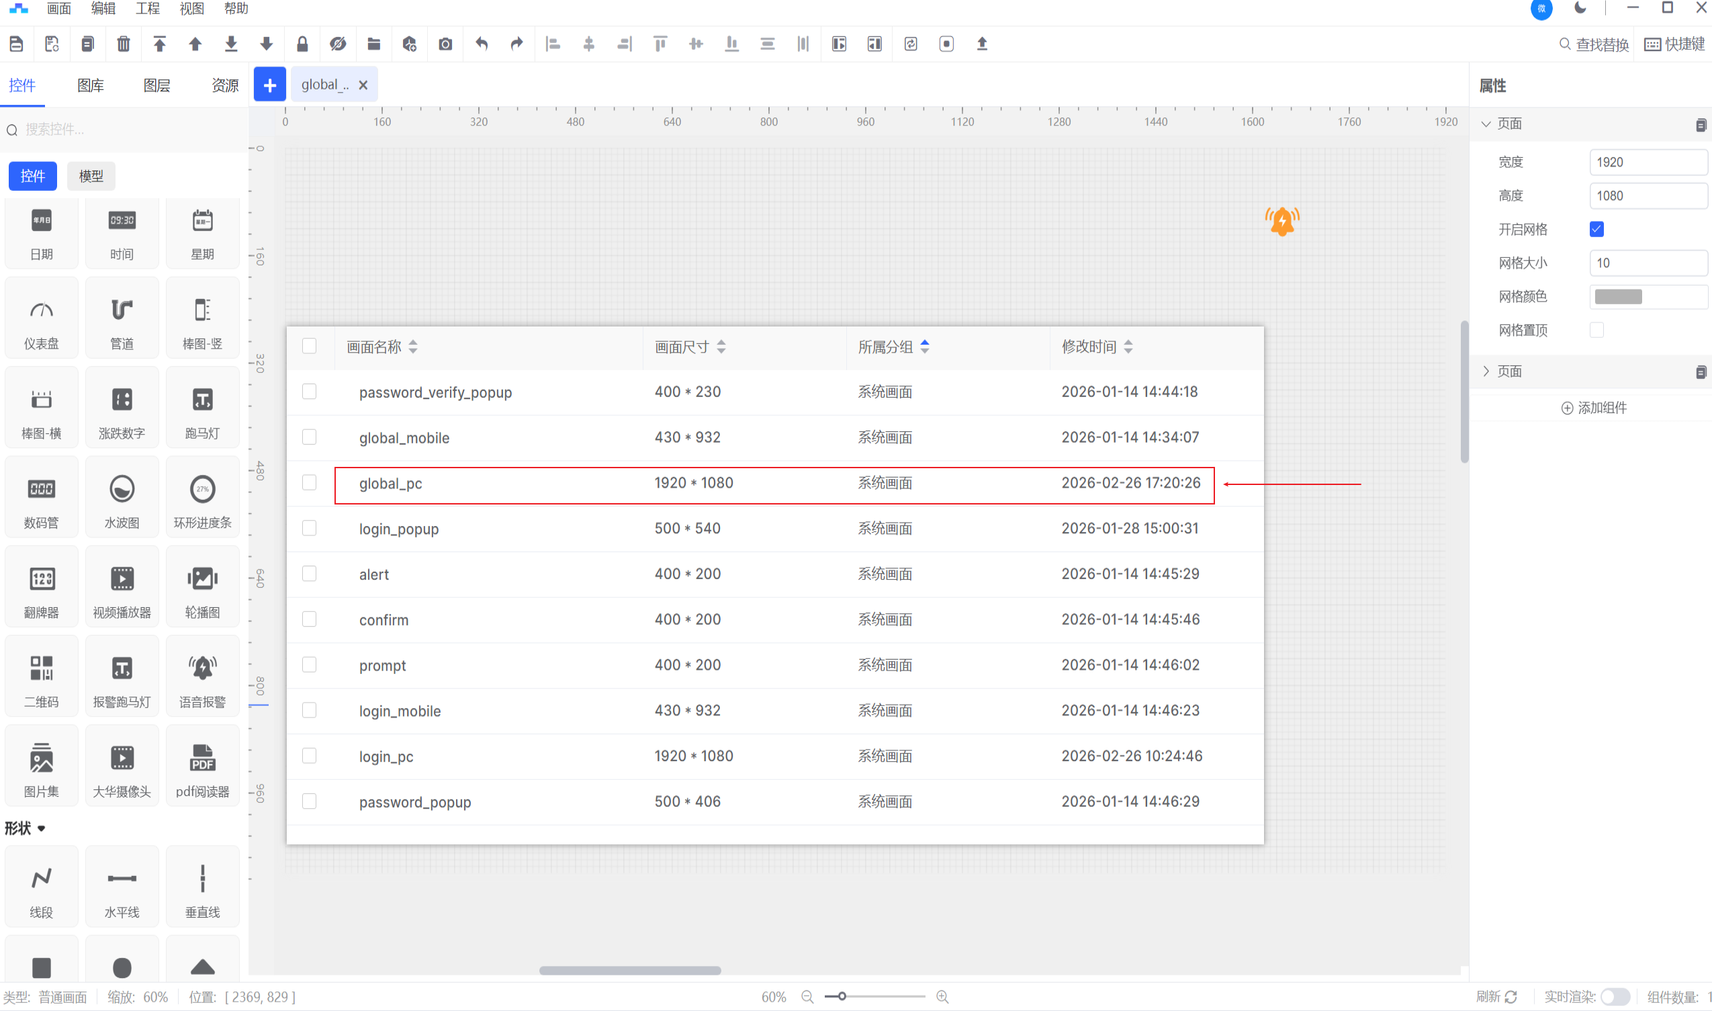Image resolution: width=1712 pixels, height=1011 pixels.
Task: Click the camera screenshot icon
Action: 445,44
